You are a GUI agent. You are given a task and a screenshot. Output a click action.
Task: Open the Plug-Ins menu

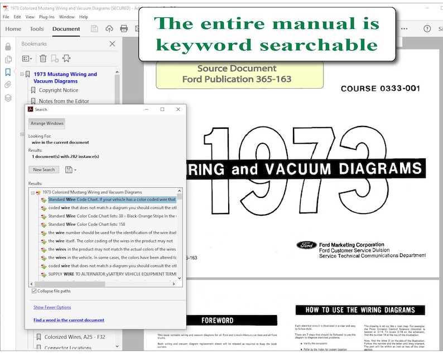(47, 17)
